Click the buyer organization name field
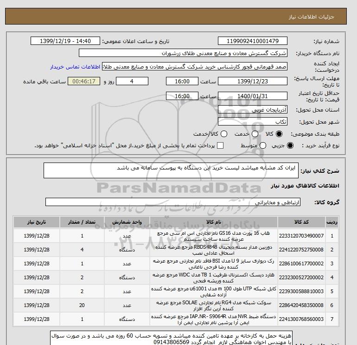 (x=183, y=53)
